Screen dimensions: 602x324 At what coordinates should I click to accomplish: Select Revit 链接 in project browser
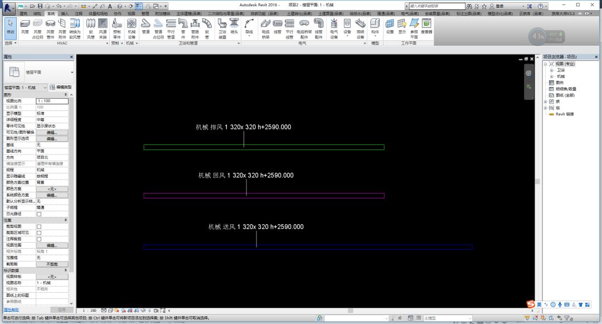pyautogui.click(x=564, y=114)
